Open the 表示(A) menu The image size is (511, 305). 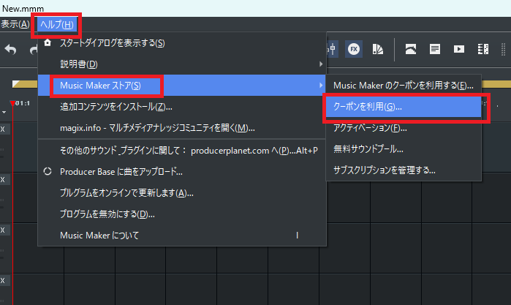point(15,24)
